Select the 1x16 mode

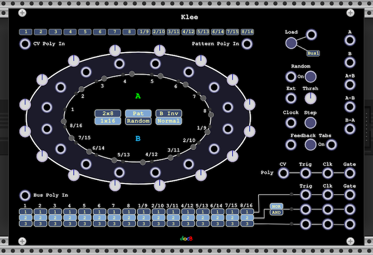[x=108, y=121]
